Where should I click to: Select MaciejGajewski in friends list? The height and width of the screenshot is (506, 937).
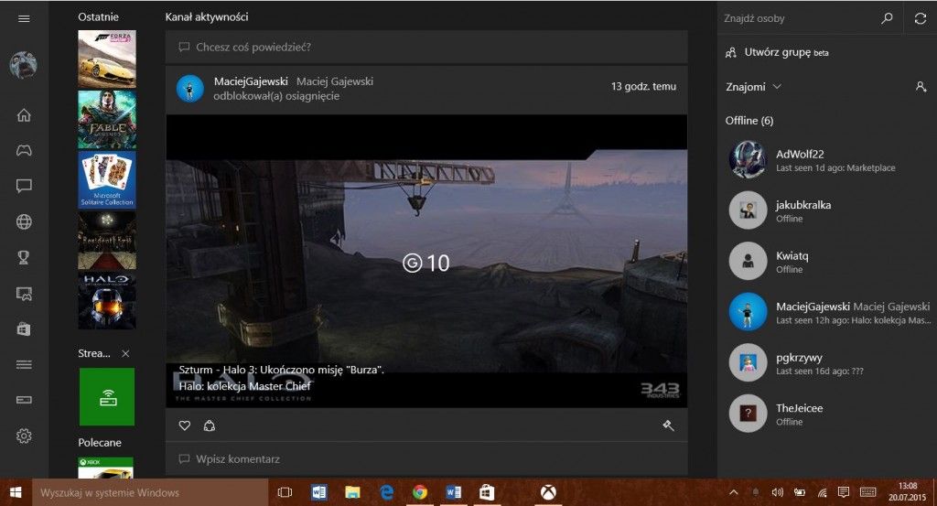tap(826, 312)
